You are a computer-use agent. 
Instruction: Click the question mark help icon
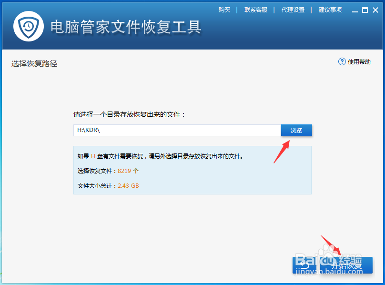[342, 61]
